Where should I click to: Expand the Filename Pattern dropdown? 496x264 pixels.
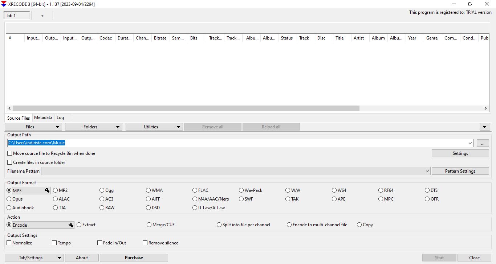[427, 171]
